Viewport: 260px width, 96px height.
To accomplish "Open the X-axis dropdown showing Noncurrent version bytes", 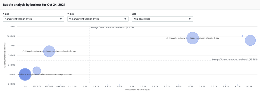I will (x=33, y=19).
